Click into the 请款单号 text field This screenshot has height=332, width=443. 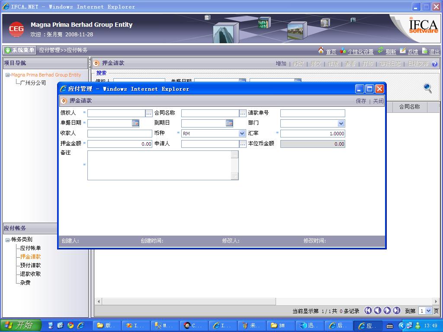click(312, 113)
